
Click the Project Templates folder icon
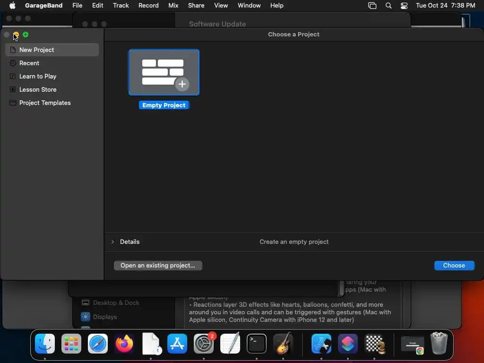pos(13,103)
